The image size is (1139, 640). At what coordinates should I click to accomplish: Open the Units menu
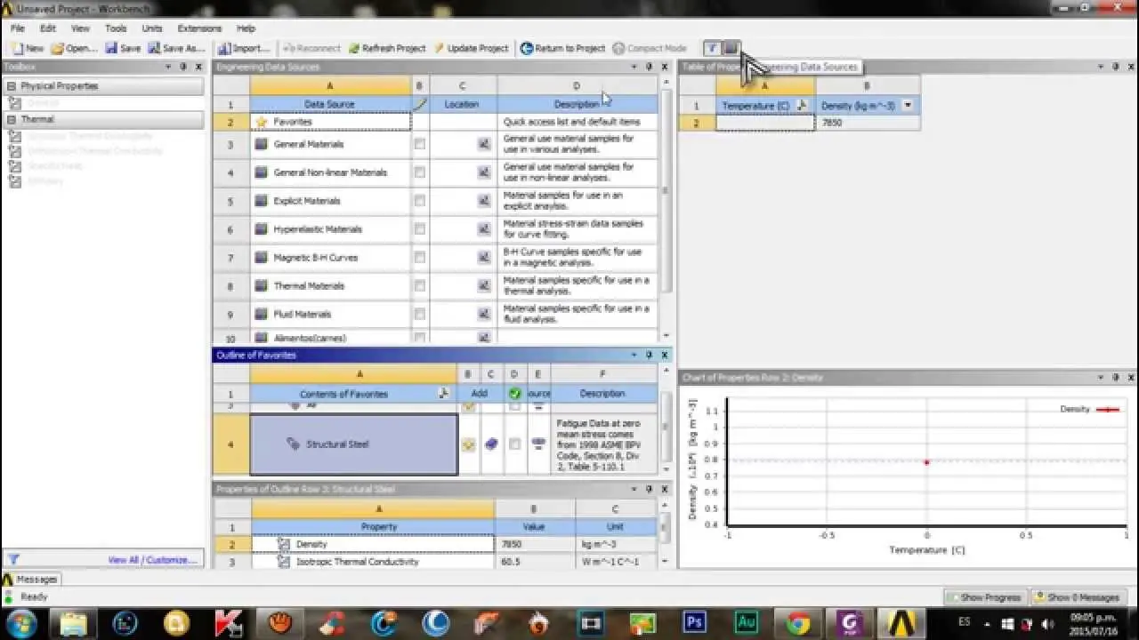pos(152,28)
